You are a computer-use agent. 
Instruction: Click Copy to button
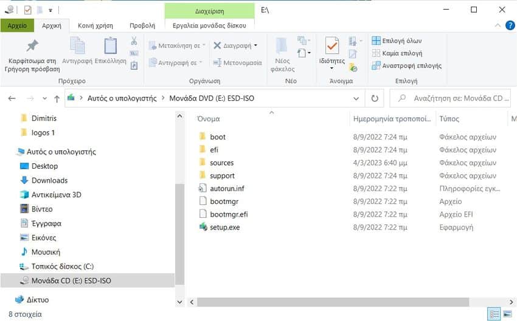(175, 63)
